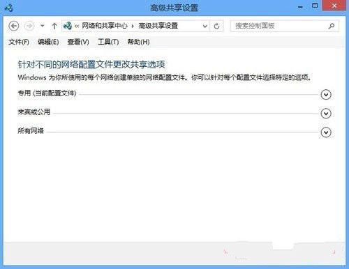Screen dimensions: 349x269
Task: Maximize the 高级共享设置 window
Action: [315, 6]
